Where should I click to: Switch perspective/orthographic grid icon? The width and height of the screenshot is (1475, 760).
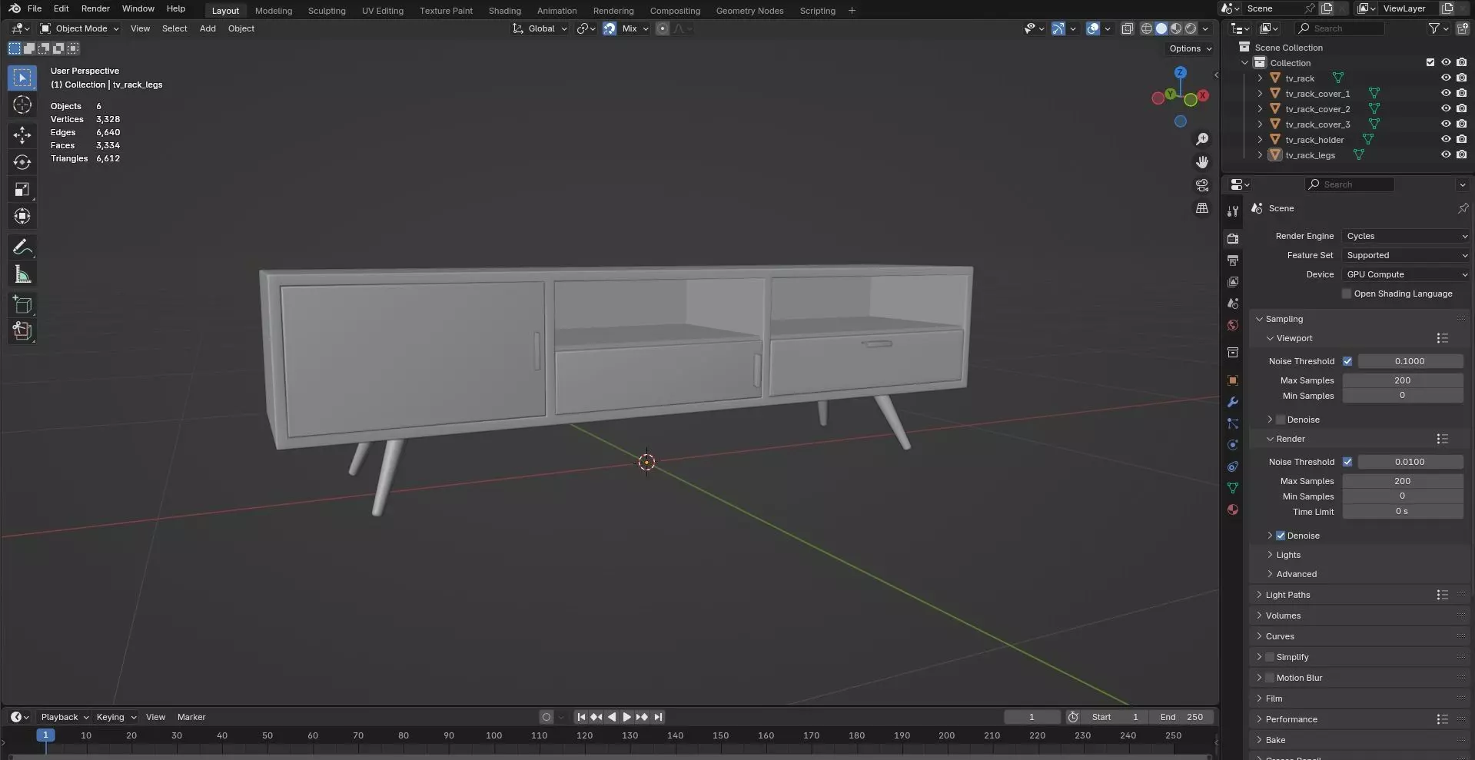pyautogui.click(x=1202, y=208)
